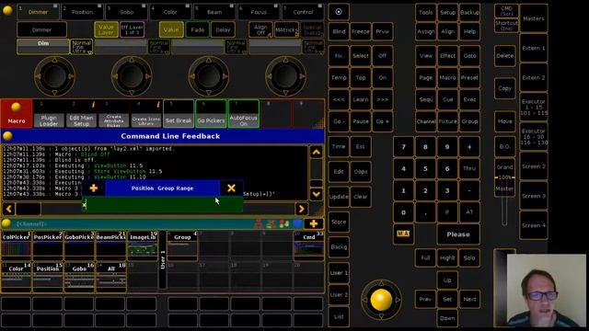Toggle the Eff Layer 1 of 3 button
This screenshot has height=331, width=589.
point(132,29)
